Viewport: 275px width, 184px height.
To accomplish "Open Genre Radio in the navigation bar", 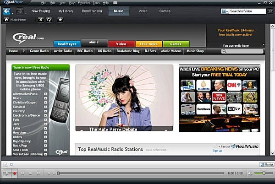I will coord(39,51).
